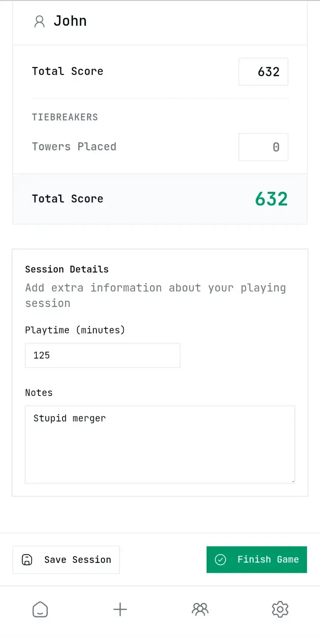Image resolution: width=320 pixels, height=637 pixels.
Task: Tap the plus icon to add a new game
Action: 120,609
